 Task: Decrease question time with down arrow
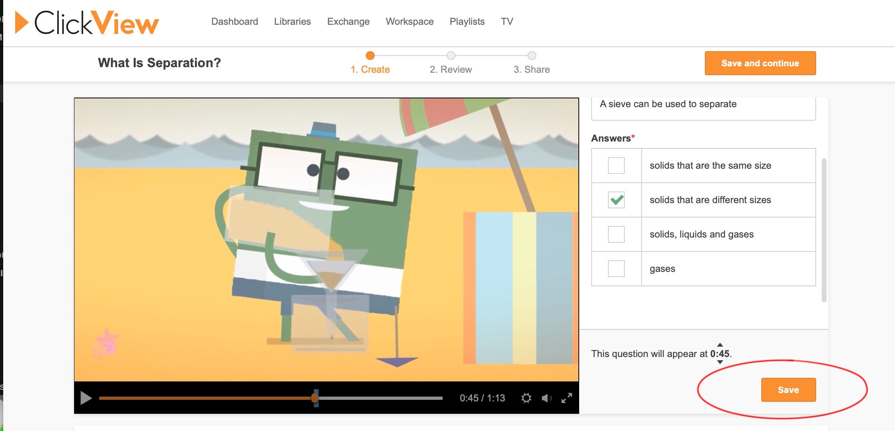pyautogui.click(x=720, y=362)
